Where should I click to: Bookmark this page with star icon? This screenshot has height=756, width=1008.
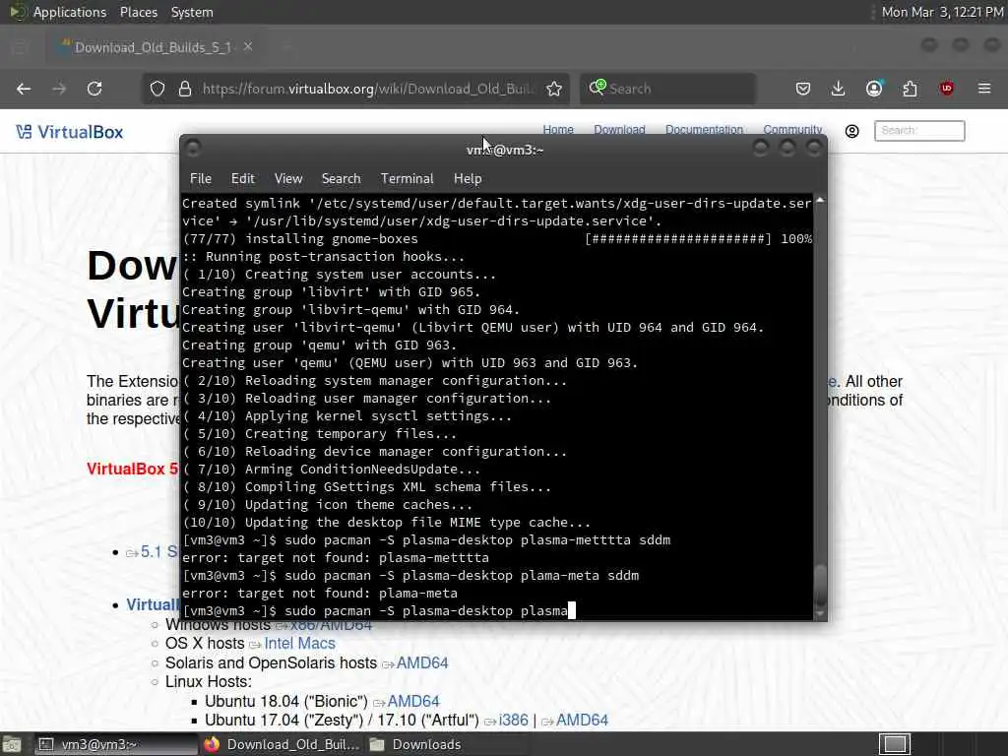[554, 89]
